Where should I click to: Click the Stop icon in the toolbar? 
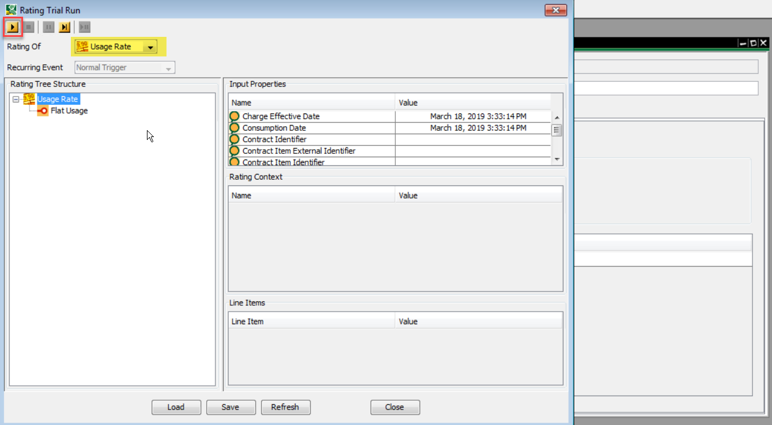28,26
